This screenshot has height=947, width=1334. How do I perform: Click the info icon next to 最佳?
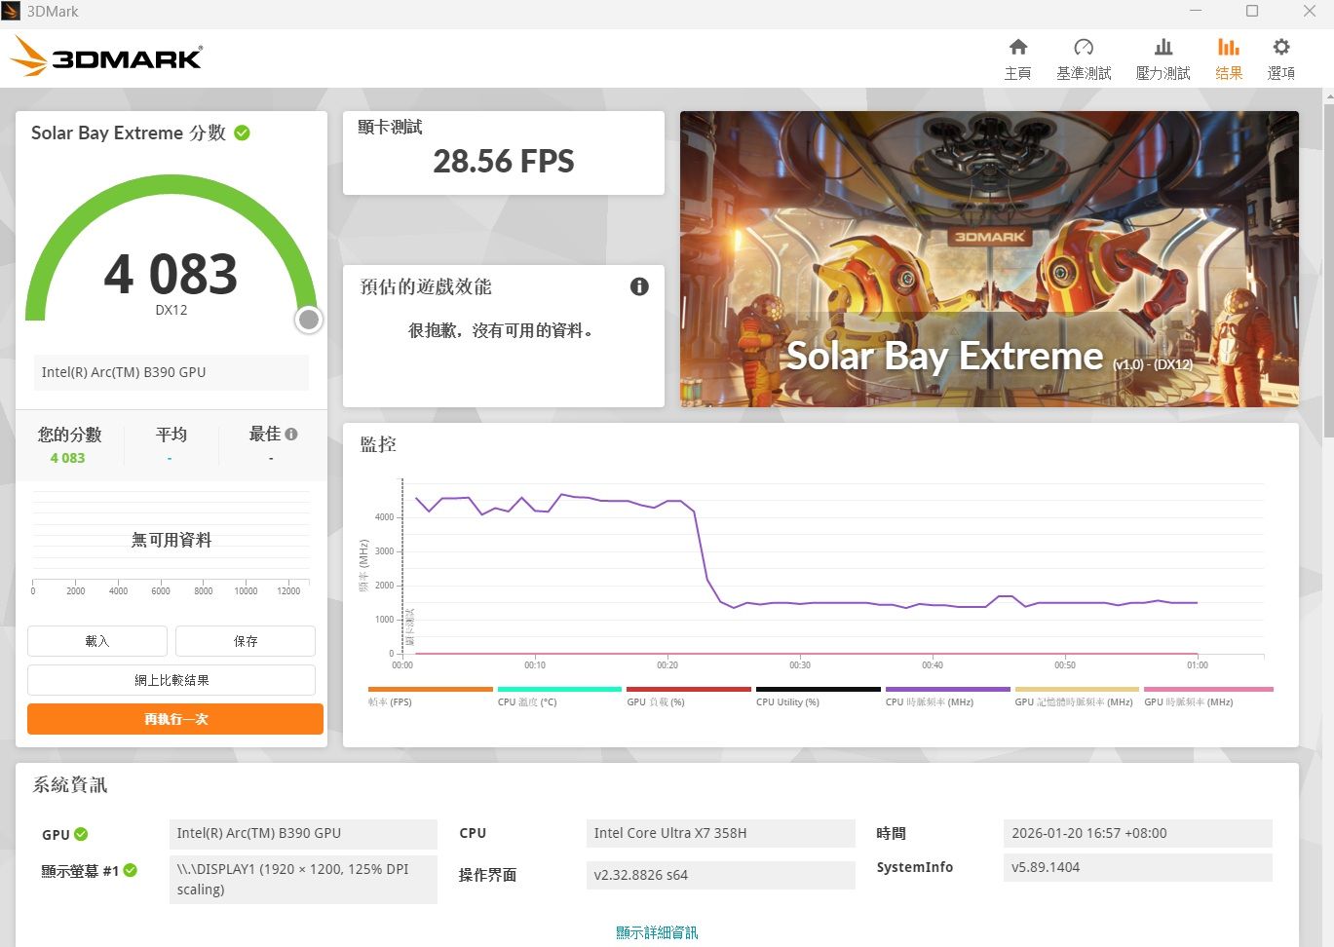[x=291, y=435]
